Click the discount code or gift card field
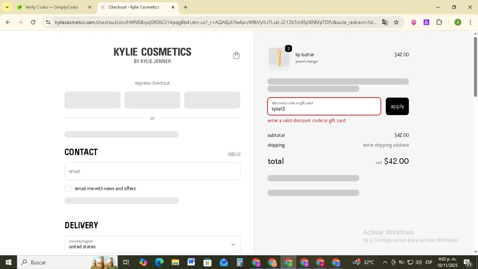Screen dimensions: 478x269 [x=324, y=106]
